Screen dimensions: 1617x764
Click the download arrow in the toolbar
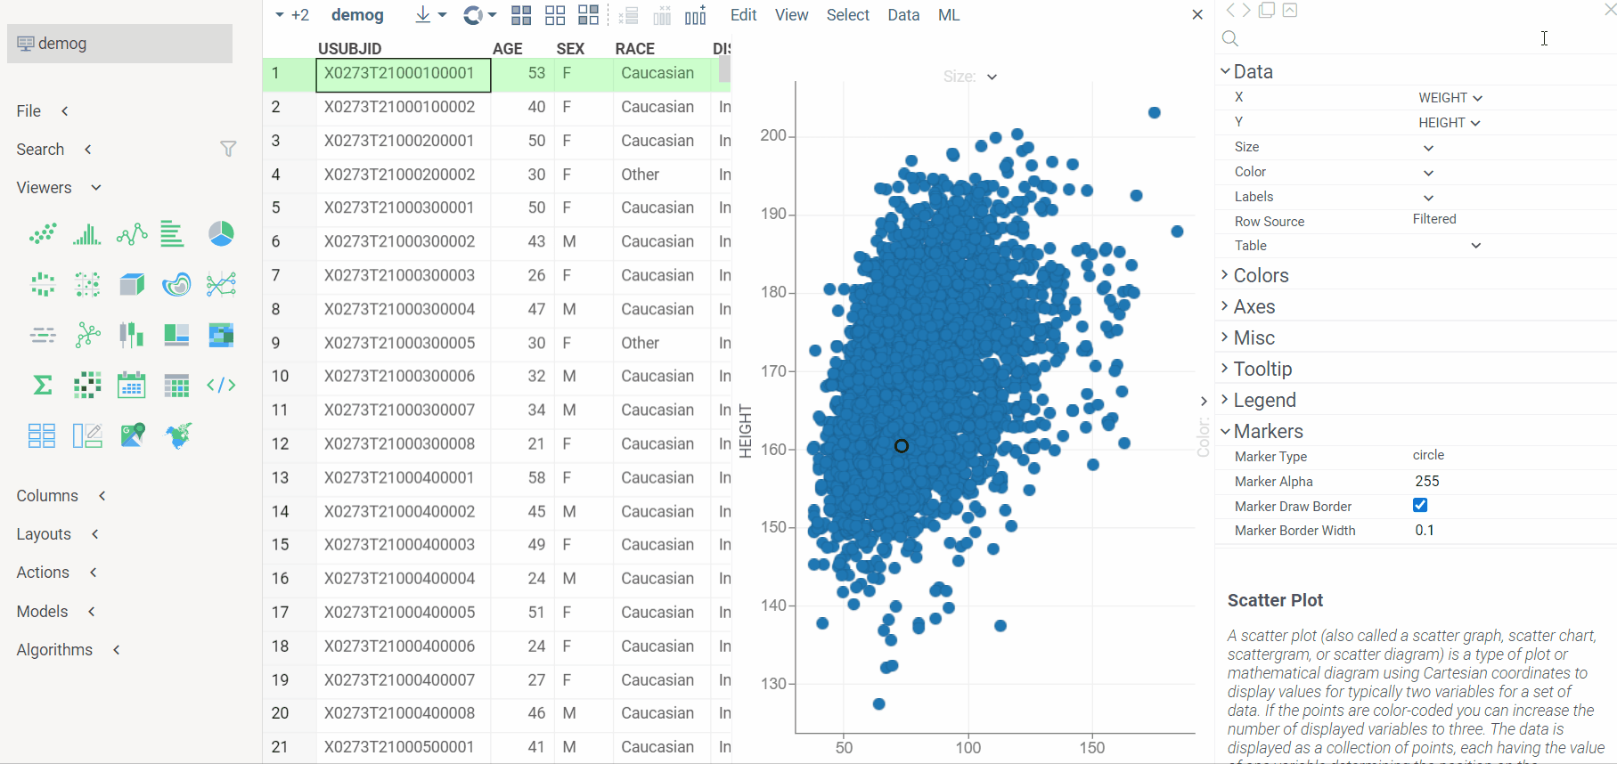[x=423, y=15]
